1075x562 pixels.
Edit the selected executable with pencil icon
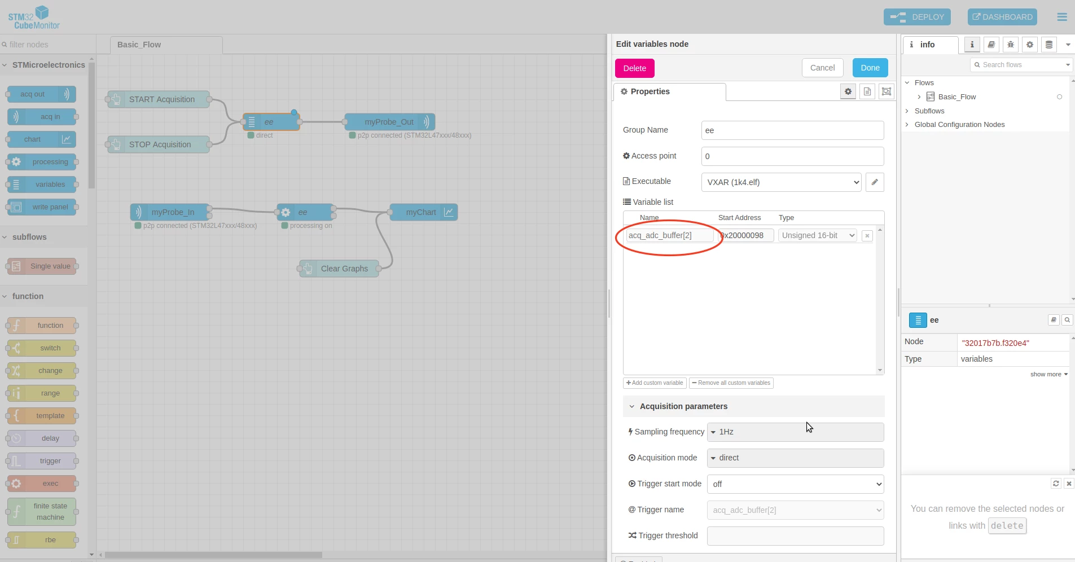[875, 182]
